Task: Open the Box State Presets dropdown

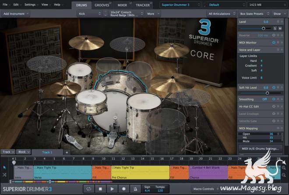Action: pos(254,14)
